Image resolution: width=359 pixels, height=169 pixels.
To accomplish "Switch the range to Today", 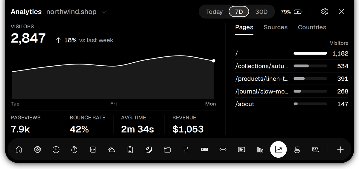I will coord(214,12).
